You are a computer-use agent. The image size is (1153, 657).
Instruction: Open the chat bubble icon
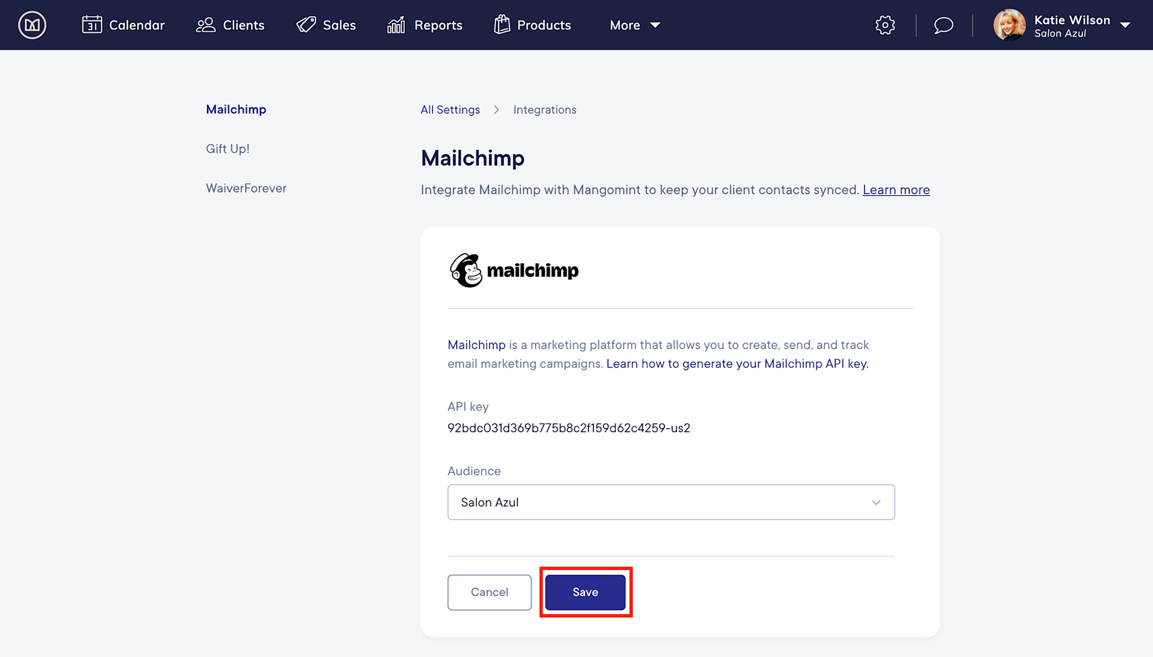[x=943, y=25]
